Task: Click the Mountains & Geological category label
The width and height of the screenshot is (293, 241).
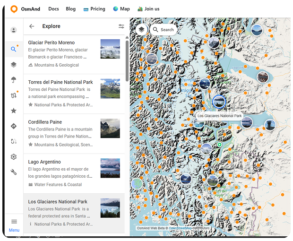Action: click(x=56, y=65)
